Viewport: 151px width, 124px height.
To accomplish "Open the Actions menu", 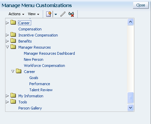I will coord(16,14).
